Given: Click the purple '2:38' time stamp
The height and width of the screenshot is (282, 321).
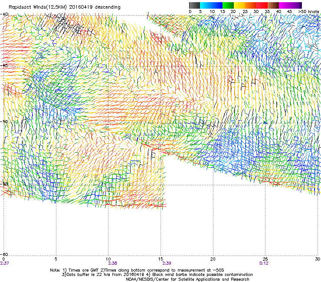Looking at the screenshot, I should 113,263.
